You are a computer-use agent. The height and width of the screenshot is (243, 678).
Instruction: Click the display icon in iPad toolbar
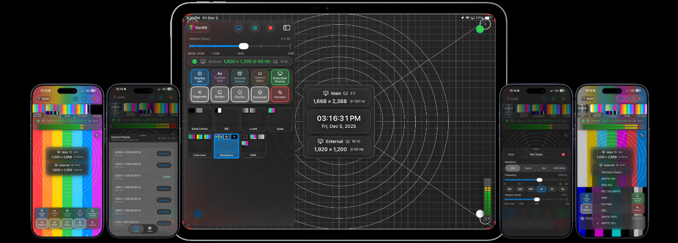point(238,28)
